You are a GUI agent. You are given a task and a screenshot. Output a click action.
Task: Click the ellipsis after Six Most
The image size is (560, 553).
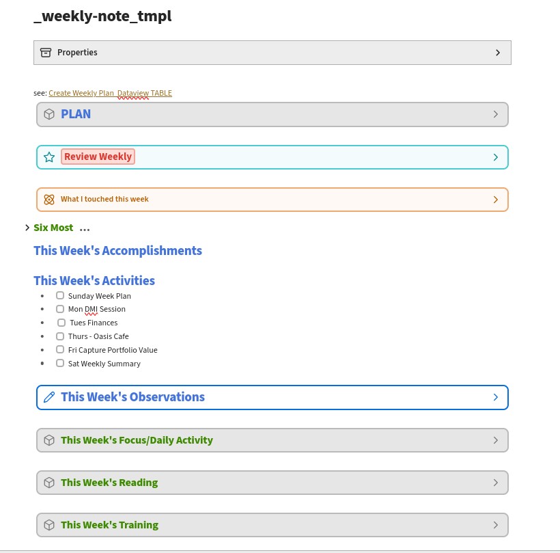[85, 228]
